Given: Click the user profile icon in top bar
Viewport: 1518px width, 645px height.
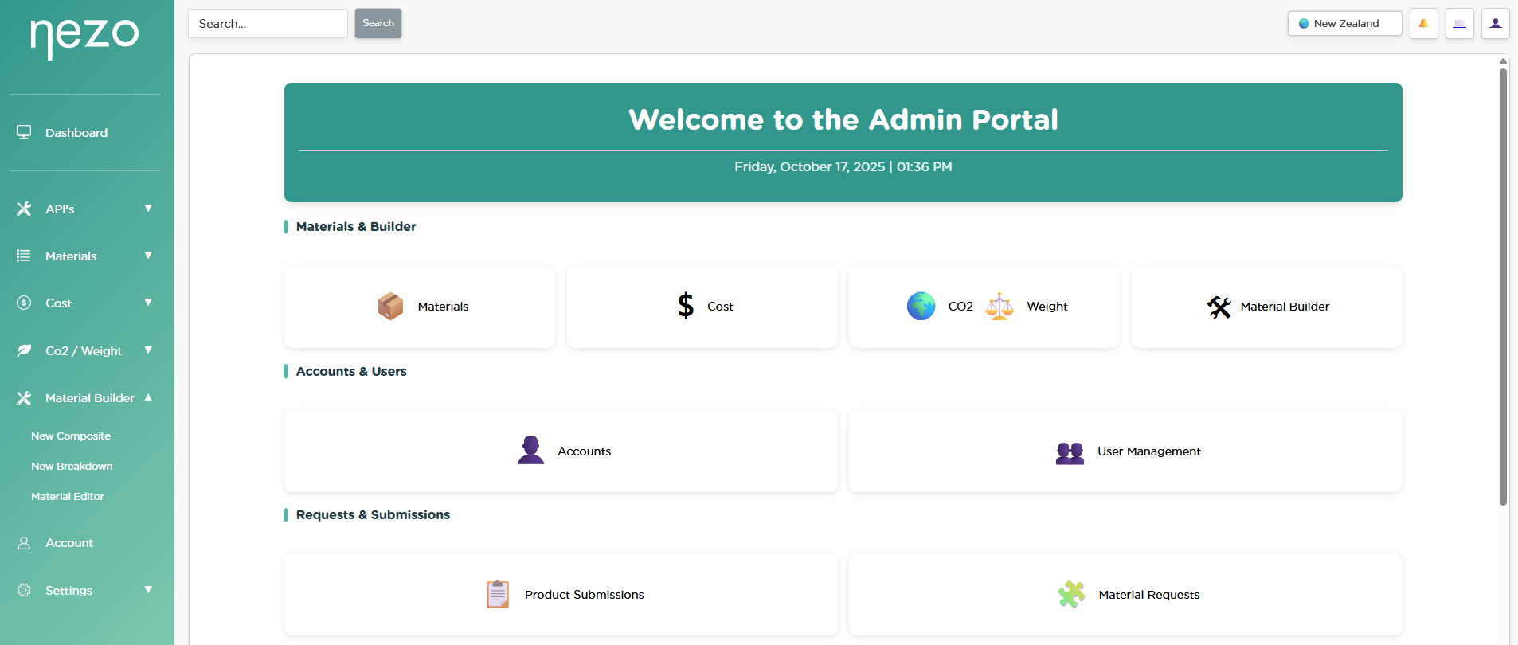Looking at the screenshot, I should point(1495,24).
